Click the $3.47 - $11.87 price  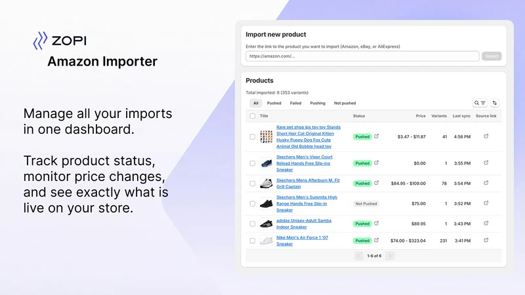point(411,137)
